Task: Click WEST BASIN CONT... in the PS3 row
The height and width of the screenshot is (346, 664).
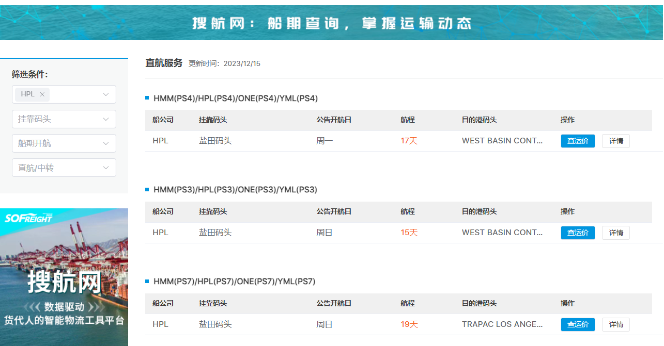Action: pyautogui.click(x=502, y=233)
